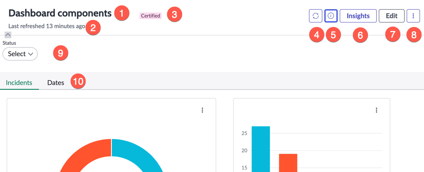424x172 pixels.
Task: Click the 25 axis label on bar chart
Action: point(245,133)
